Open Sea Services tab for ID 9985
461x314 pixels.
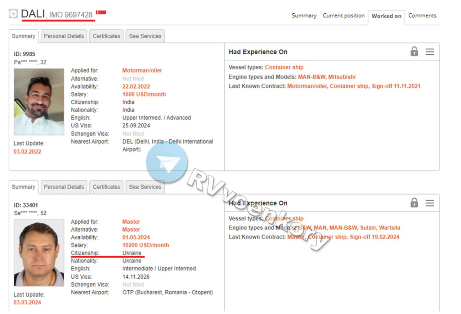click(145, 36)
